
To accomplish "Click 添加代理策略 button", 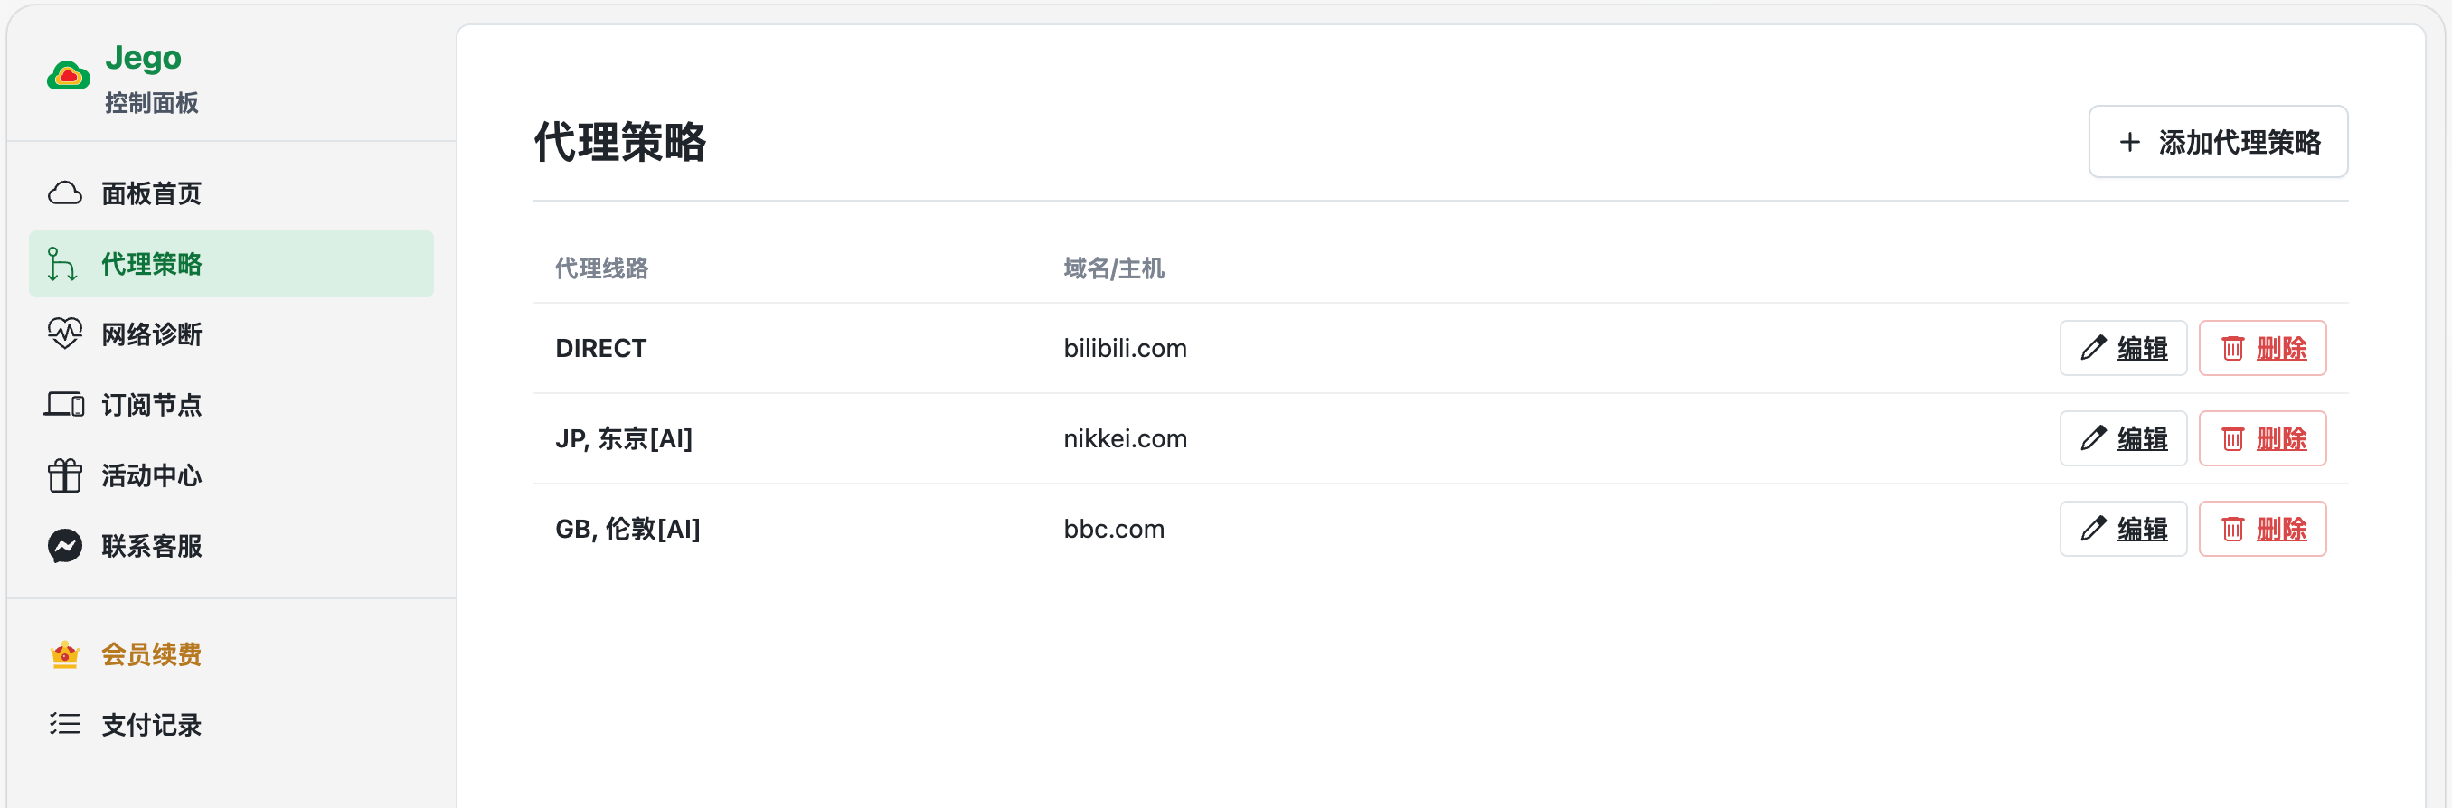I will coord(2218,142).
